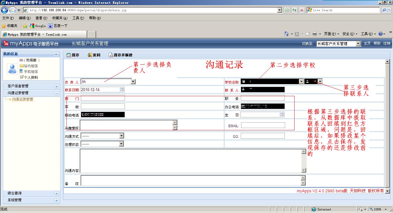Click the page scrollbar down arrow
This screenshot has width=393, height=213.
tap(387, 191)
